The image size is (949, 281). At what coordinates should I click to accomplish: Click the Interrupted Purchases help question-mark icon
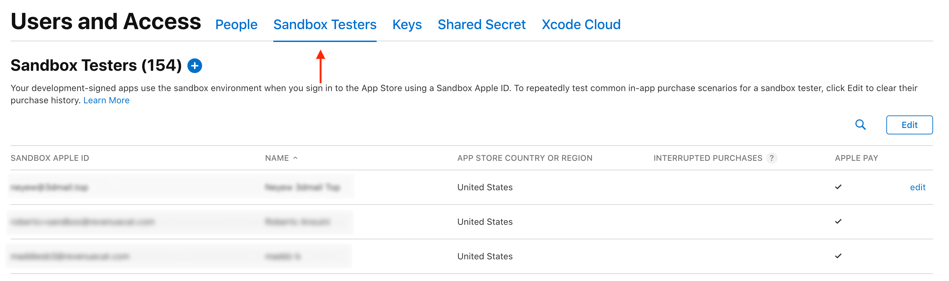pyautogui.click(x=772, y=158)
